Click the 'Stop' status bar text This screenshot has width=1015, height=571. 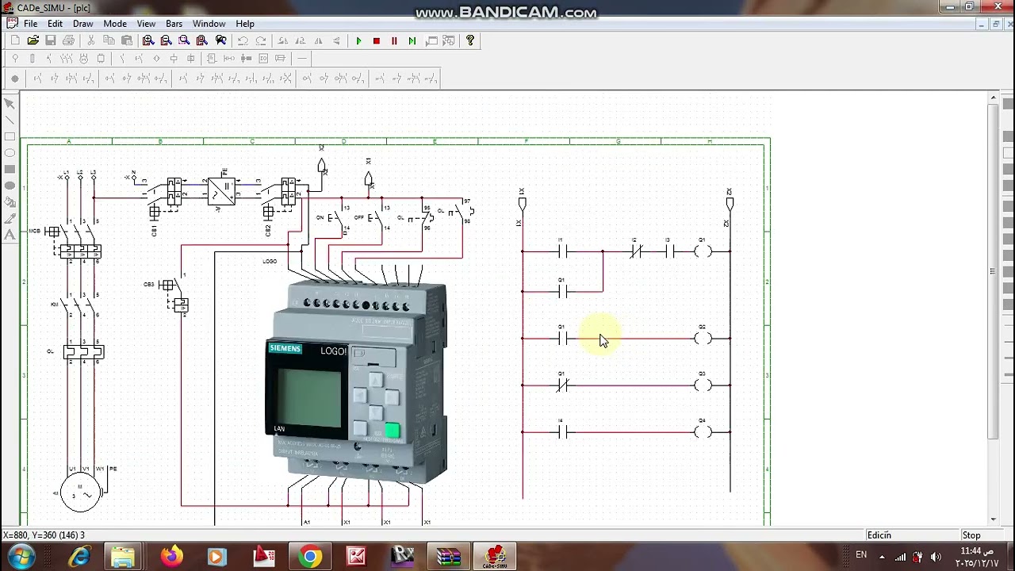(x=971, y=535)
